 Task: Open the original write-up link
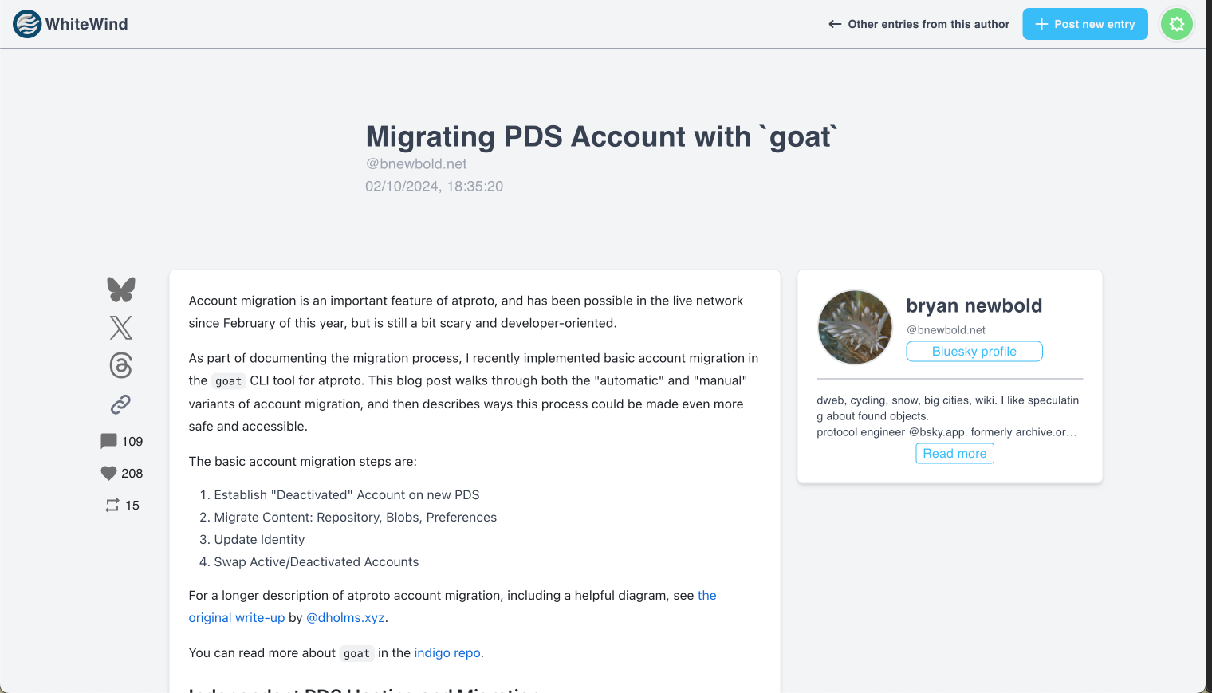click(237, 618)
